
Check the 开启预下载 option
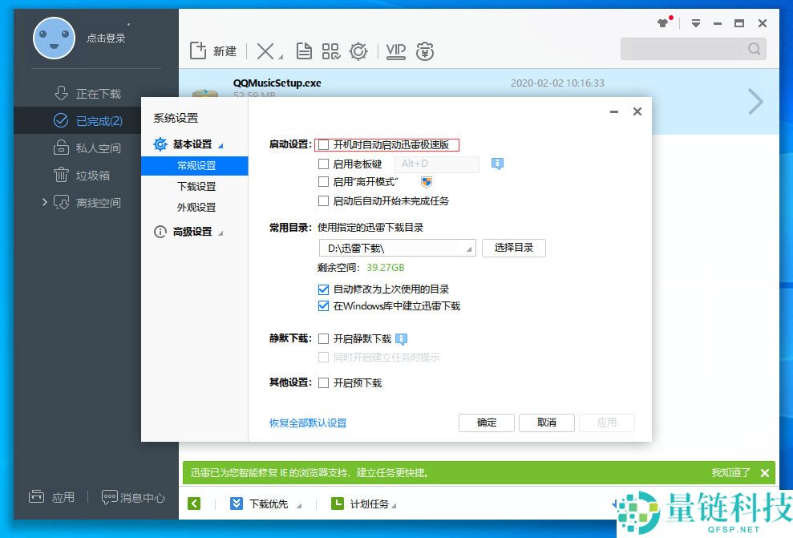point(324,382)
